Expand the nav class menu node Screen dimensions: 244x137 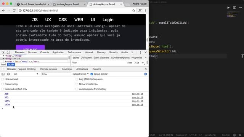pos(6,62)
